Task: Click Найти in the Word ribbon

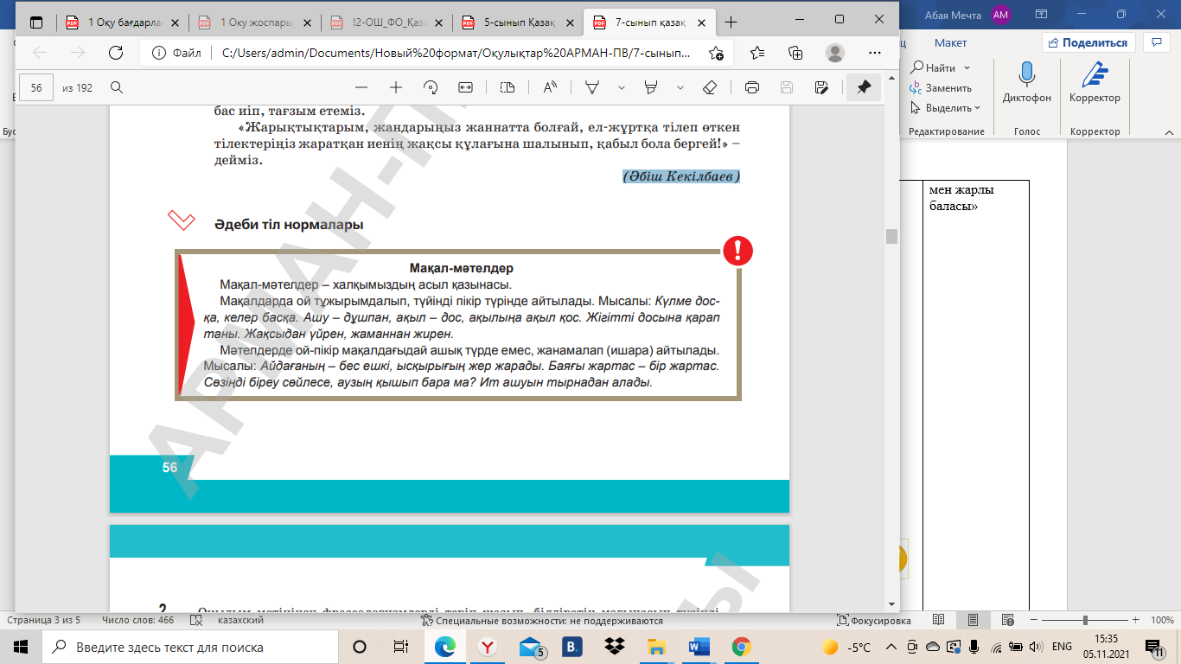Action: [x=933, y=67]
